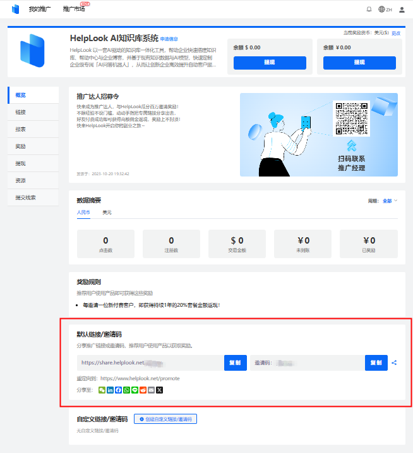The image size is (413, 453).
Task: Click the 数据摘要 heading
Action: pos(89,201)
